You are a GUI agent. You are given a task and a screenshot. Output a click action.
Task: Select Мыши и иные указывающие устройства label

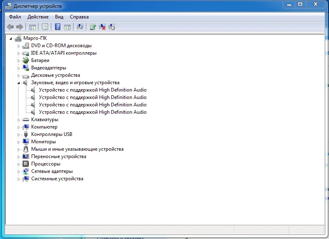click(78, 149)
